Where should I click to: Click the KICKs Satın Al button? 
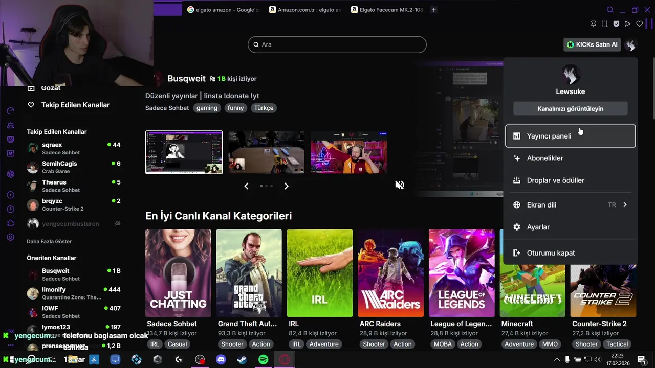(x=592, y=45)
